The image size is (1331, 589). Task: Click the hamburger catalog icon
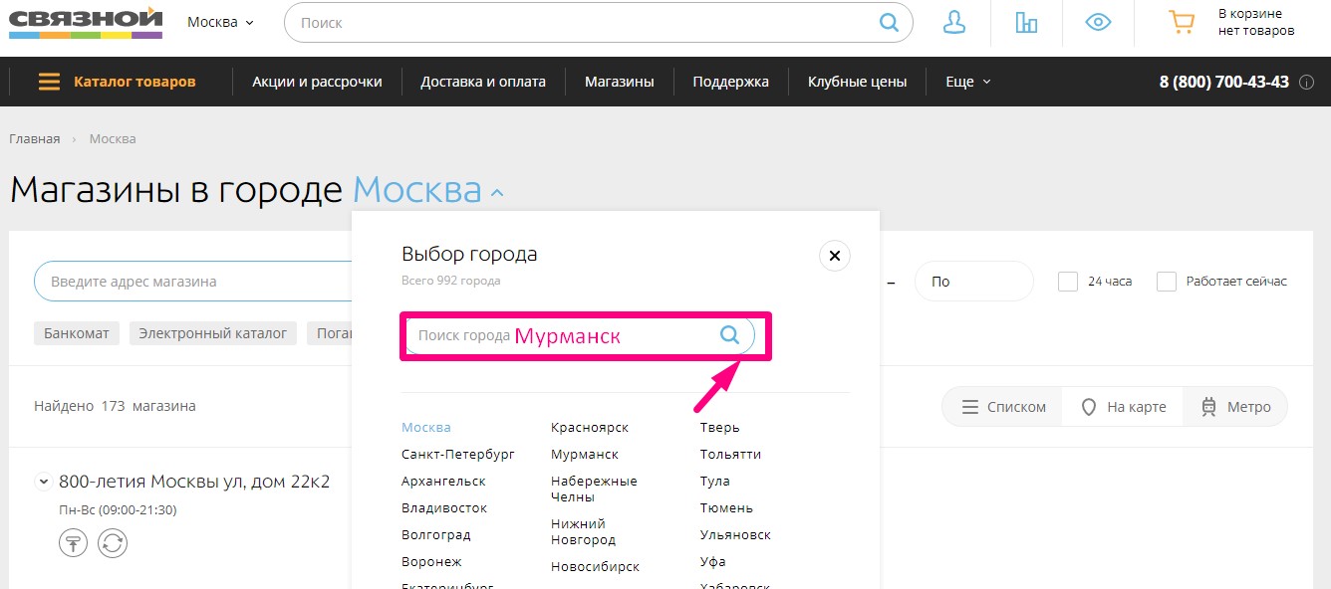click(x=49, y=82)
